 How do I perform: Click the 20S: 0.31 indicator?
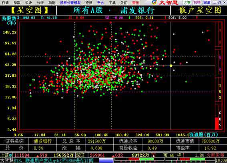pyautogui.click(x=144, y=18)
